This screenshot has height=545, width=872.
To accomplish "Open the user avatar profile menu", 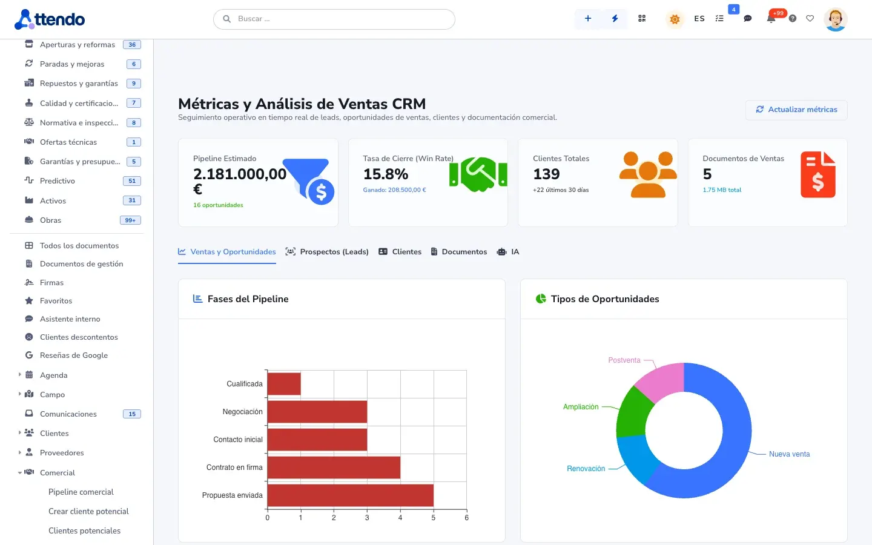I will (x=836, y=19).
